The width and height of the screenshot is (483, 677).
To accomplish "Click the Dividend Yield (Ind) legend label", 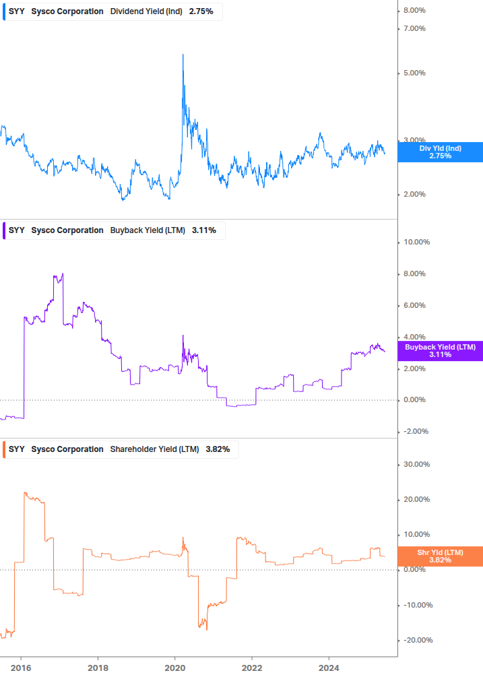I will (x=146, y=11).
